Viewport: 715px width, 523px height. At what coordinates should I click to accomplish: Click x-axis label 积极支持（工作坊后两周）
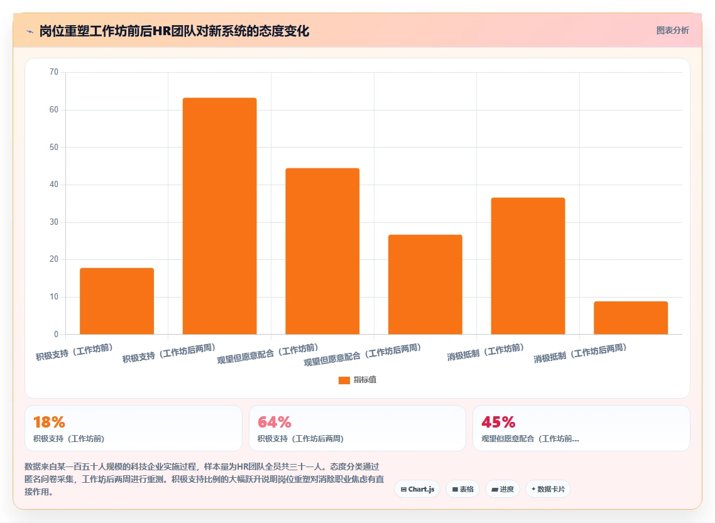click(169, 353)
